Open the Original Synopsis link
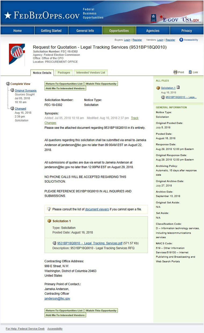The width and height of the screenshot is (204, 333). tap(25, 91)
